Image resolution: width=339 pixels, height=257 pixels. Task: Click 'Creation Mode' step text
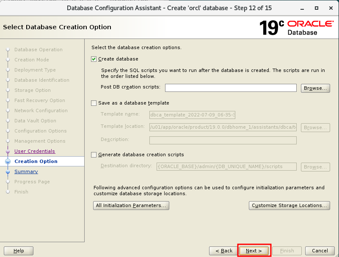pyautogui.click(x=32, y=60)
